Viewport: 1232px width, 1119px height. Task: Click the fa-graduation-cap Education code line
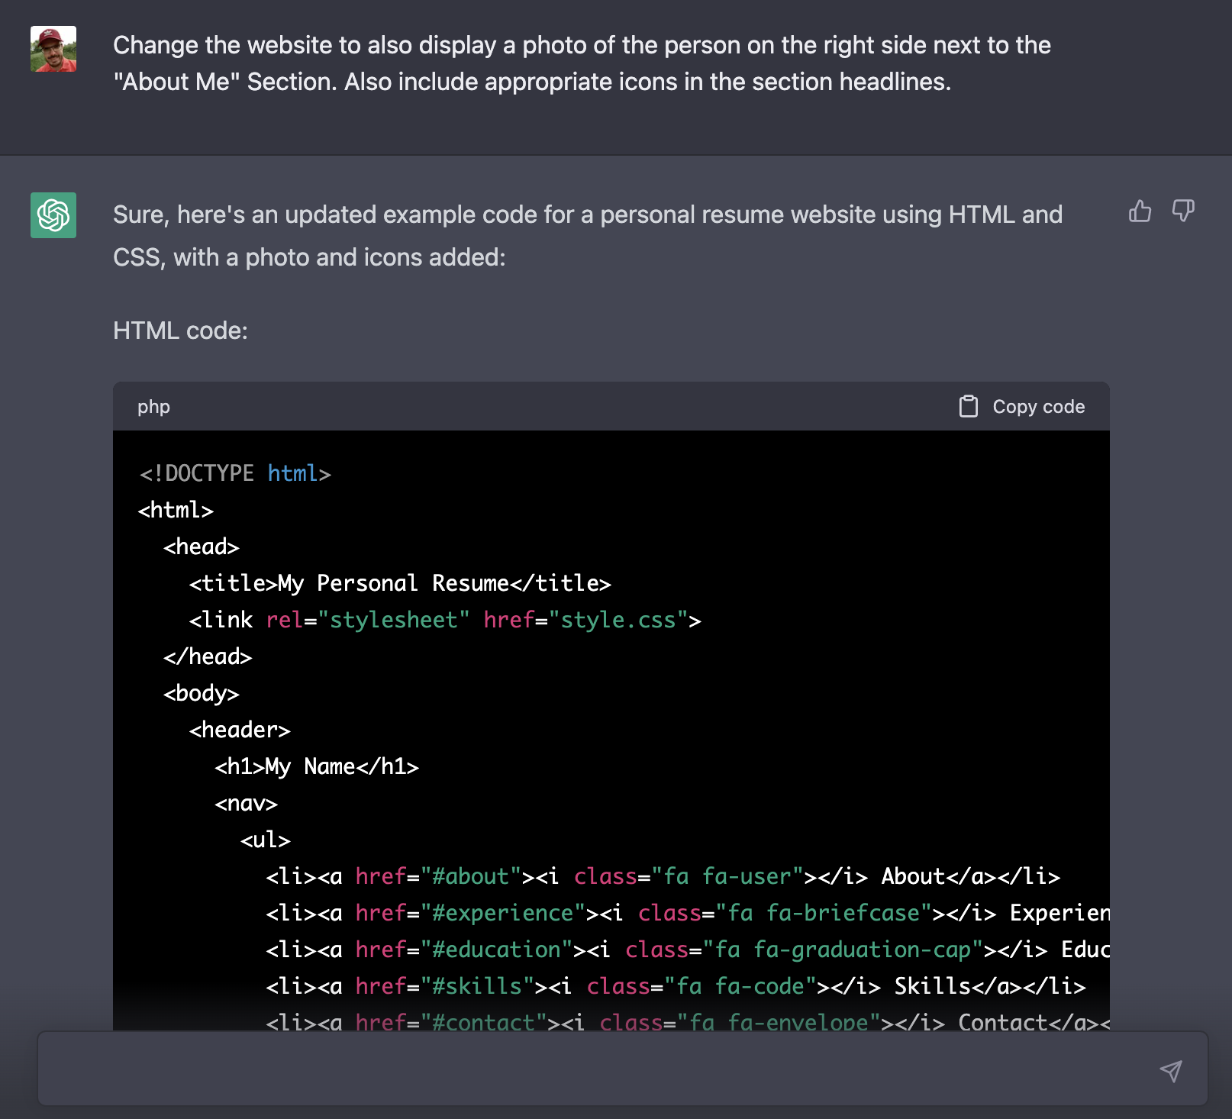tap(688, 950)
